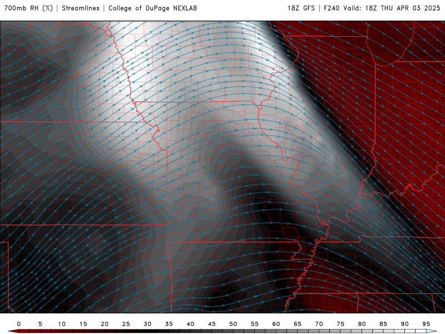The height and width of the screenshot is (334, 445).
Task: Click "Valid: 18Z THU APR 03 2025" text
Action: coord(392,8)
